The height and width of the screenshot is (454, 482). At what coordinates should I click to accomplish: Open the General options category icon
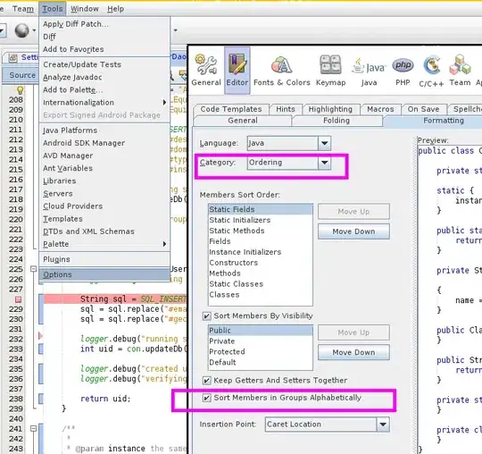click(x=206, y=71)
